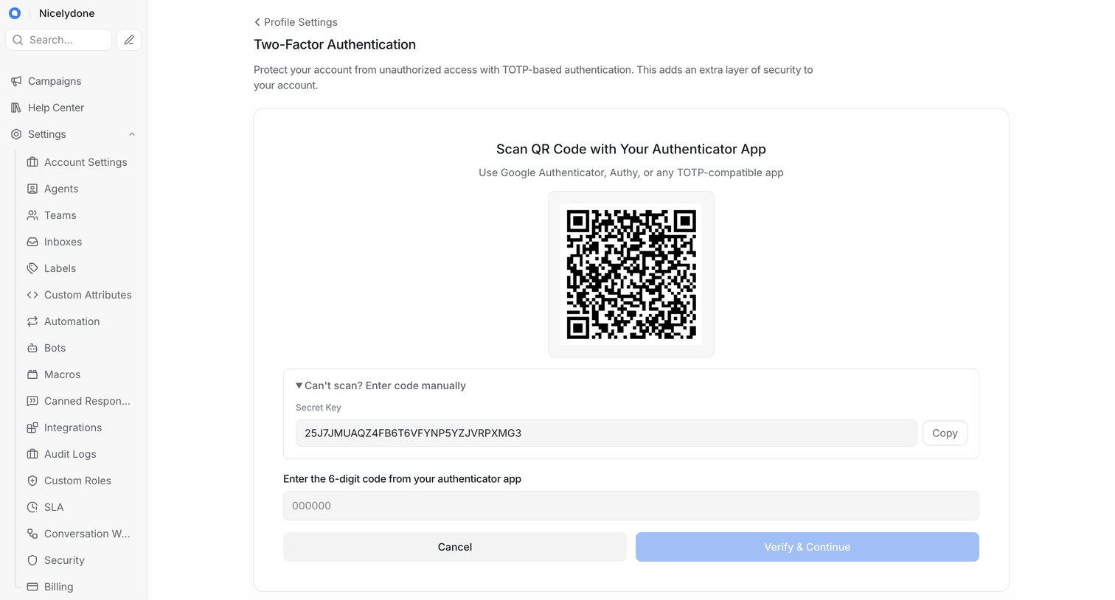Click the Help Center books icon
1115x600 pixels.
coord(16,108)
